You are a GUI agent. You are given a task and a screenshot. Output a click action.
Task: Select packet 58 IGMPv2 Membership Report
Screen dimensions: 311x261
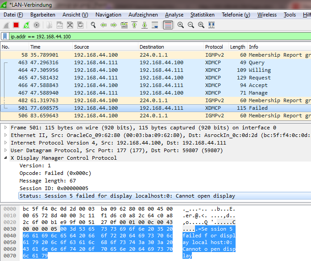(x=156, y=55)
